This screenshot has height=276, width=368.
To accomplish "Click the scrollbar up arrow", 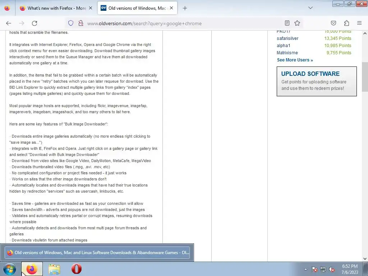I will tap(365, 33).
